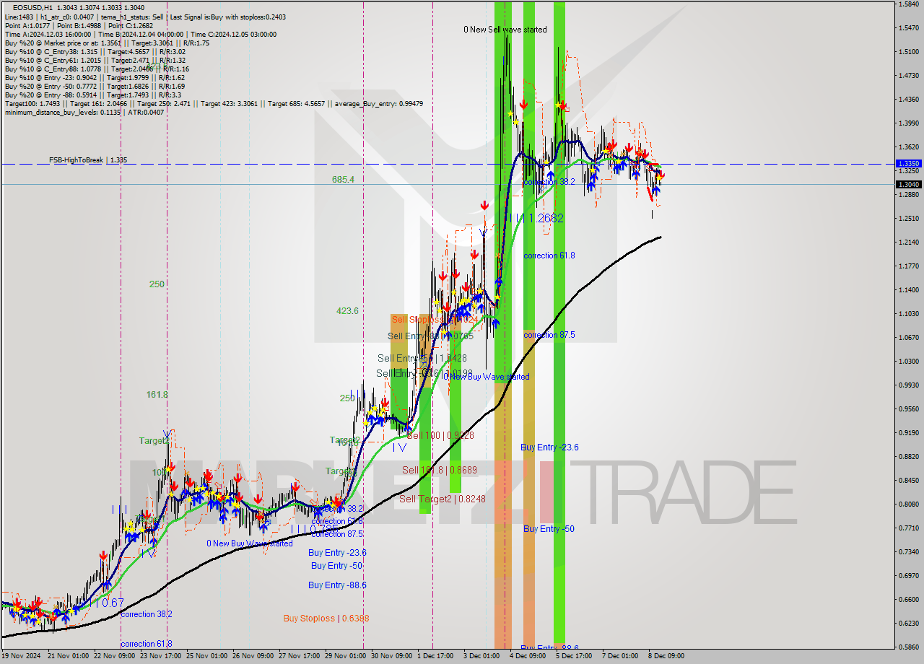Click the 'Sell Entry -50 | 1.0428' label
The height and width of the screenshot is (664, 924).
click(x=422, y=358)
